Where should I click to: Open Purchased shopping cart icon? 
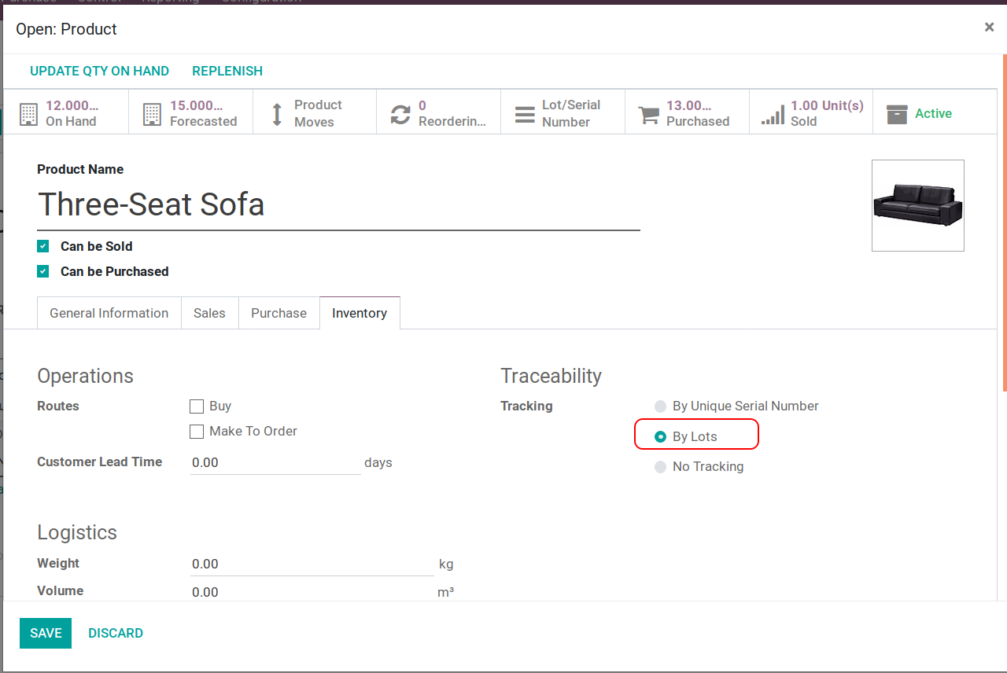tap(649, 114)
